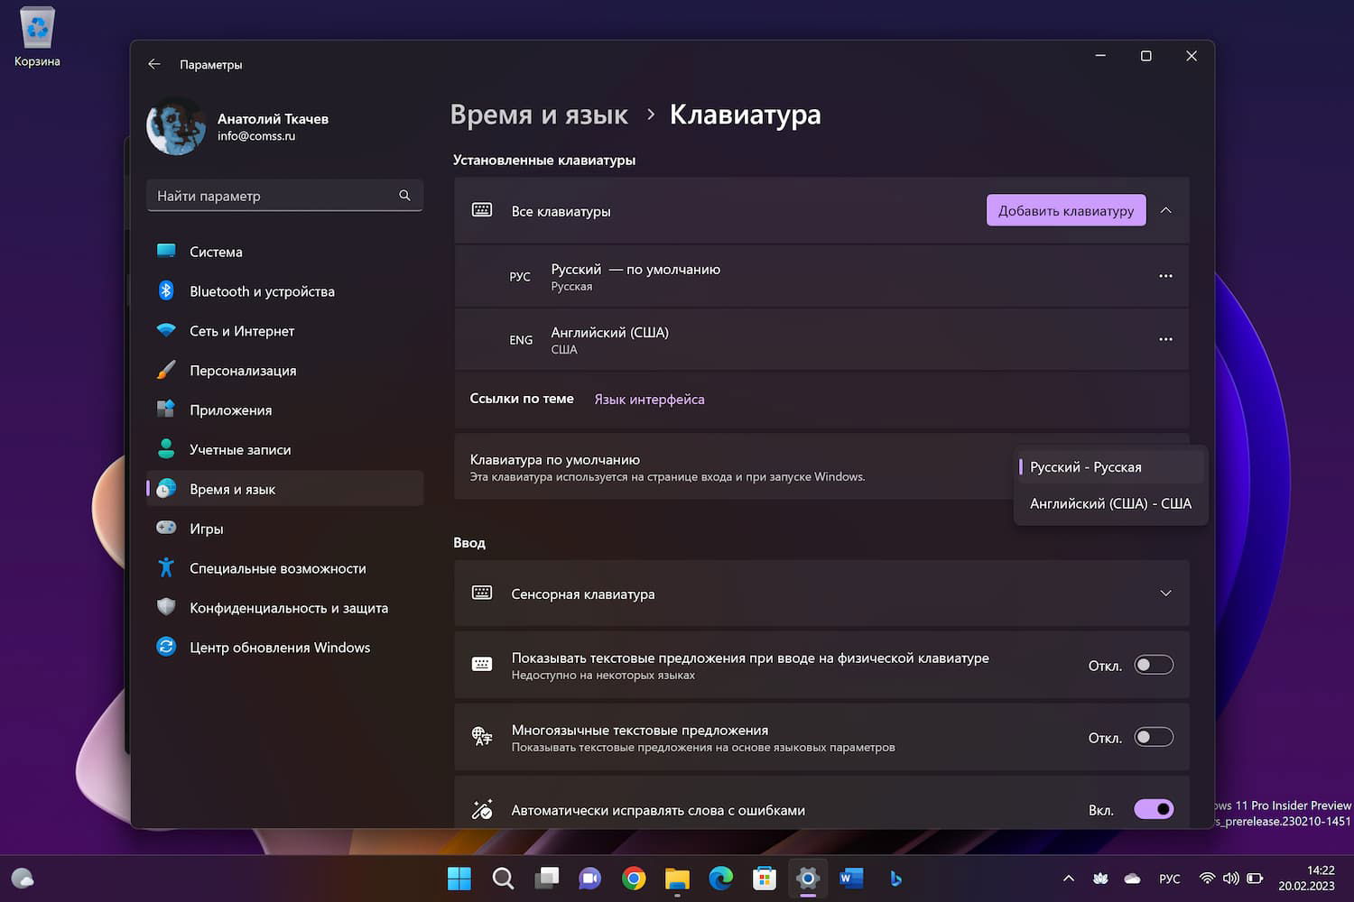Viewport: 1354px width, 902px height.
Task: Click the Система monitor icon
Action: pos(166,252)
